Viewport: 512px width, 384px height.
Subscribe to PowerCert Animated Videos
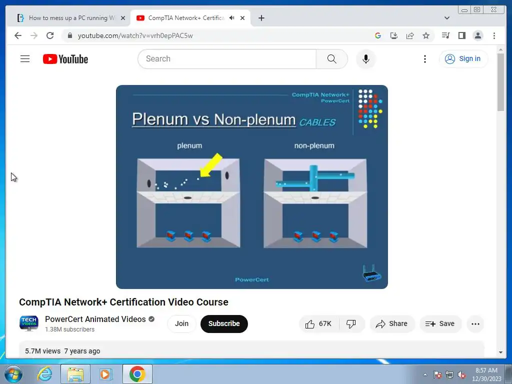(x=224, y=323)
